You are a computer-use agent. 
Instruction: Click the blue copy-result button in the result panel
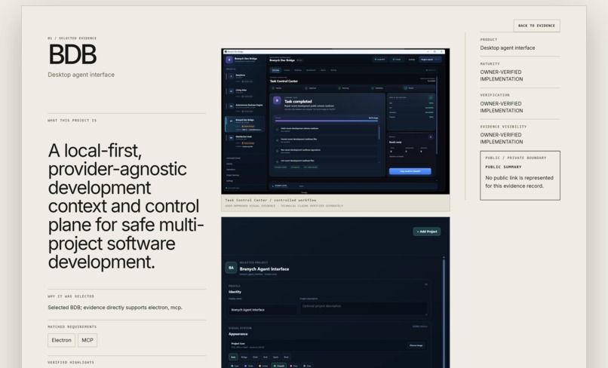pos(410,171)
